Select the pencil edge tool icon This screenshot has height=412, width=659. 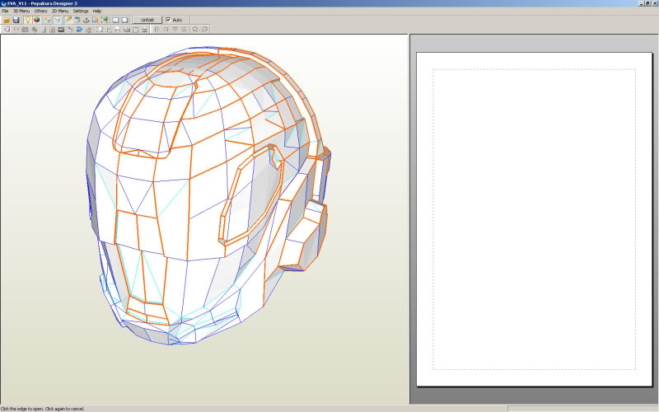click(x=68, y=19)
